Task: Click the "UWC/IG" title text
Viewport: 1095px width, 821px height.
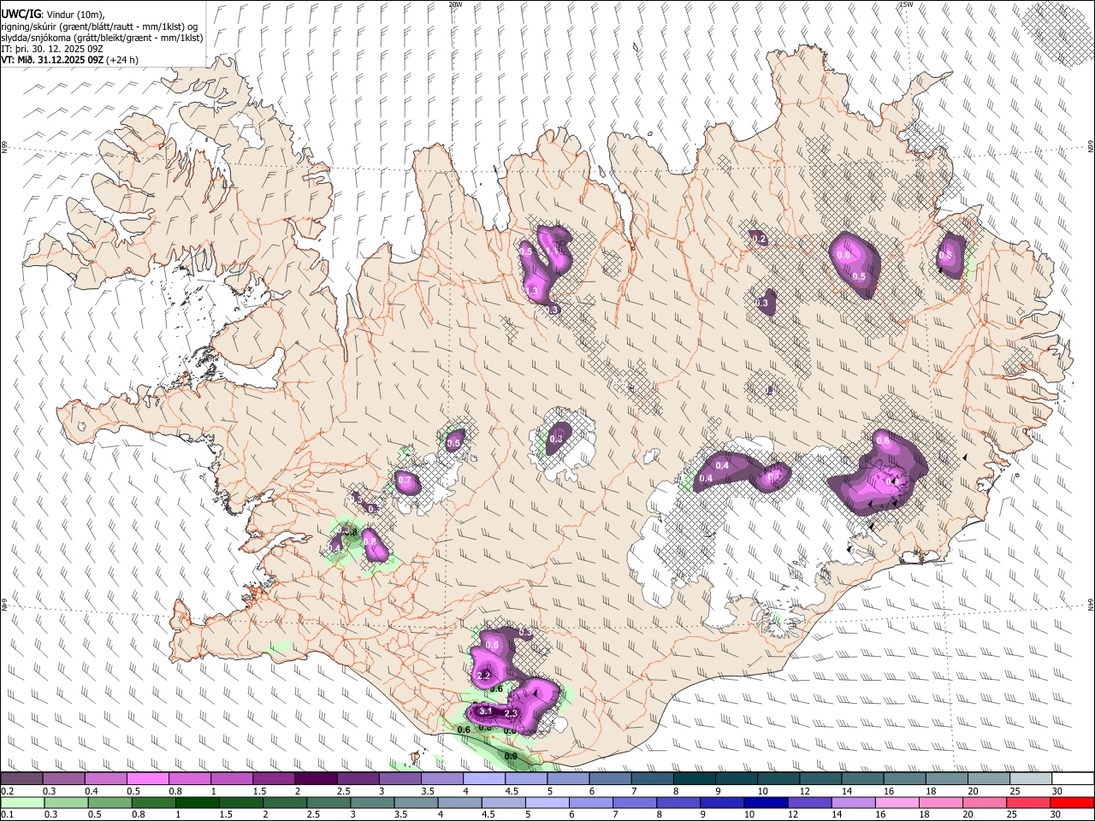Action: click(x=21, y=14)
